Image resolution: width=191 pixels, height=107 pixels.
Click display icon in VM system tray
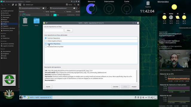pos(141,97)
